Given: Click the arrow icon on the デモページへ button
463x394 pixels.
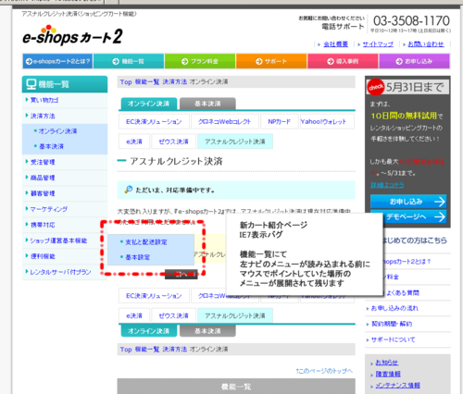Looking at the screenshot, I should tap(440, 217).
